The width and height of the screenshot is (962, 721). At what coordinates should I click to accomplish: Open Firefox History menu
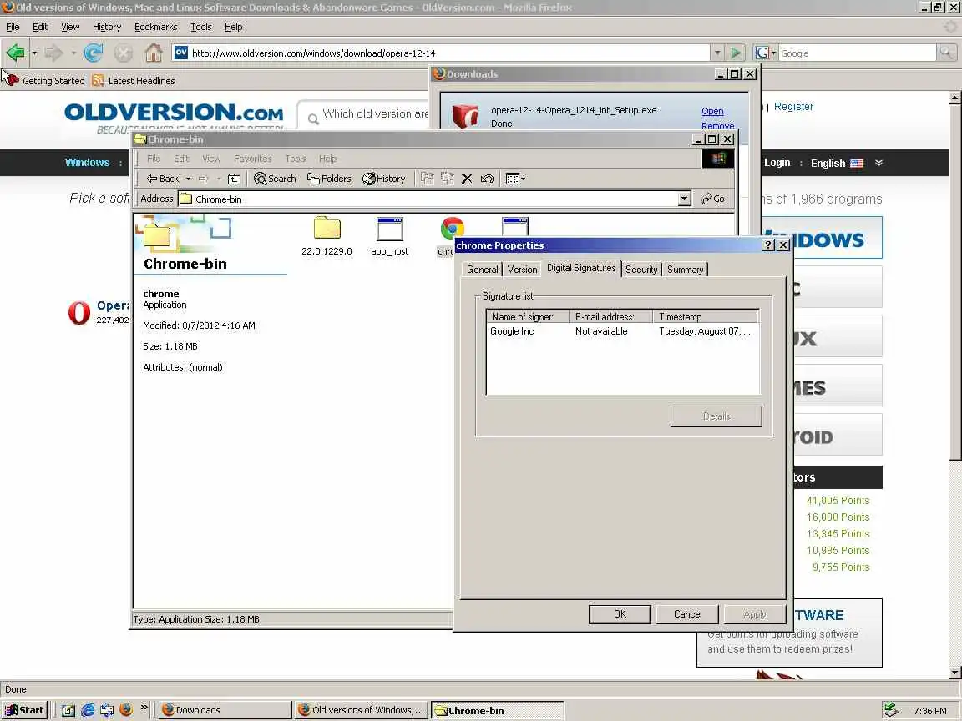click(x=107, y=27)
